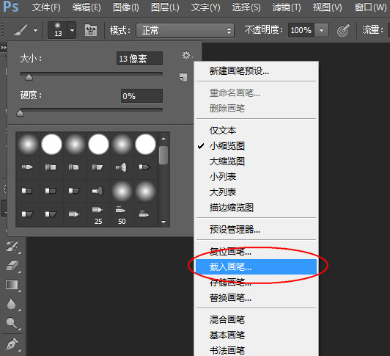Click brush list scroll down arrow
The height and width of the screenshot is (356, 390).
click(x=163, y=222)
